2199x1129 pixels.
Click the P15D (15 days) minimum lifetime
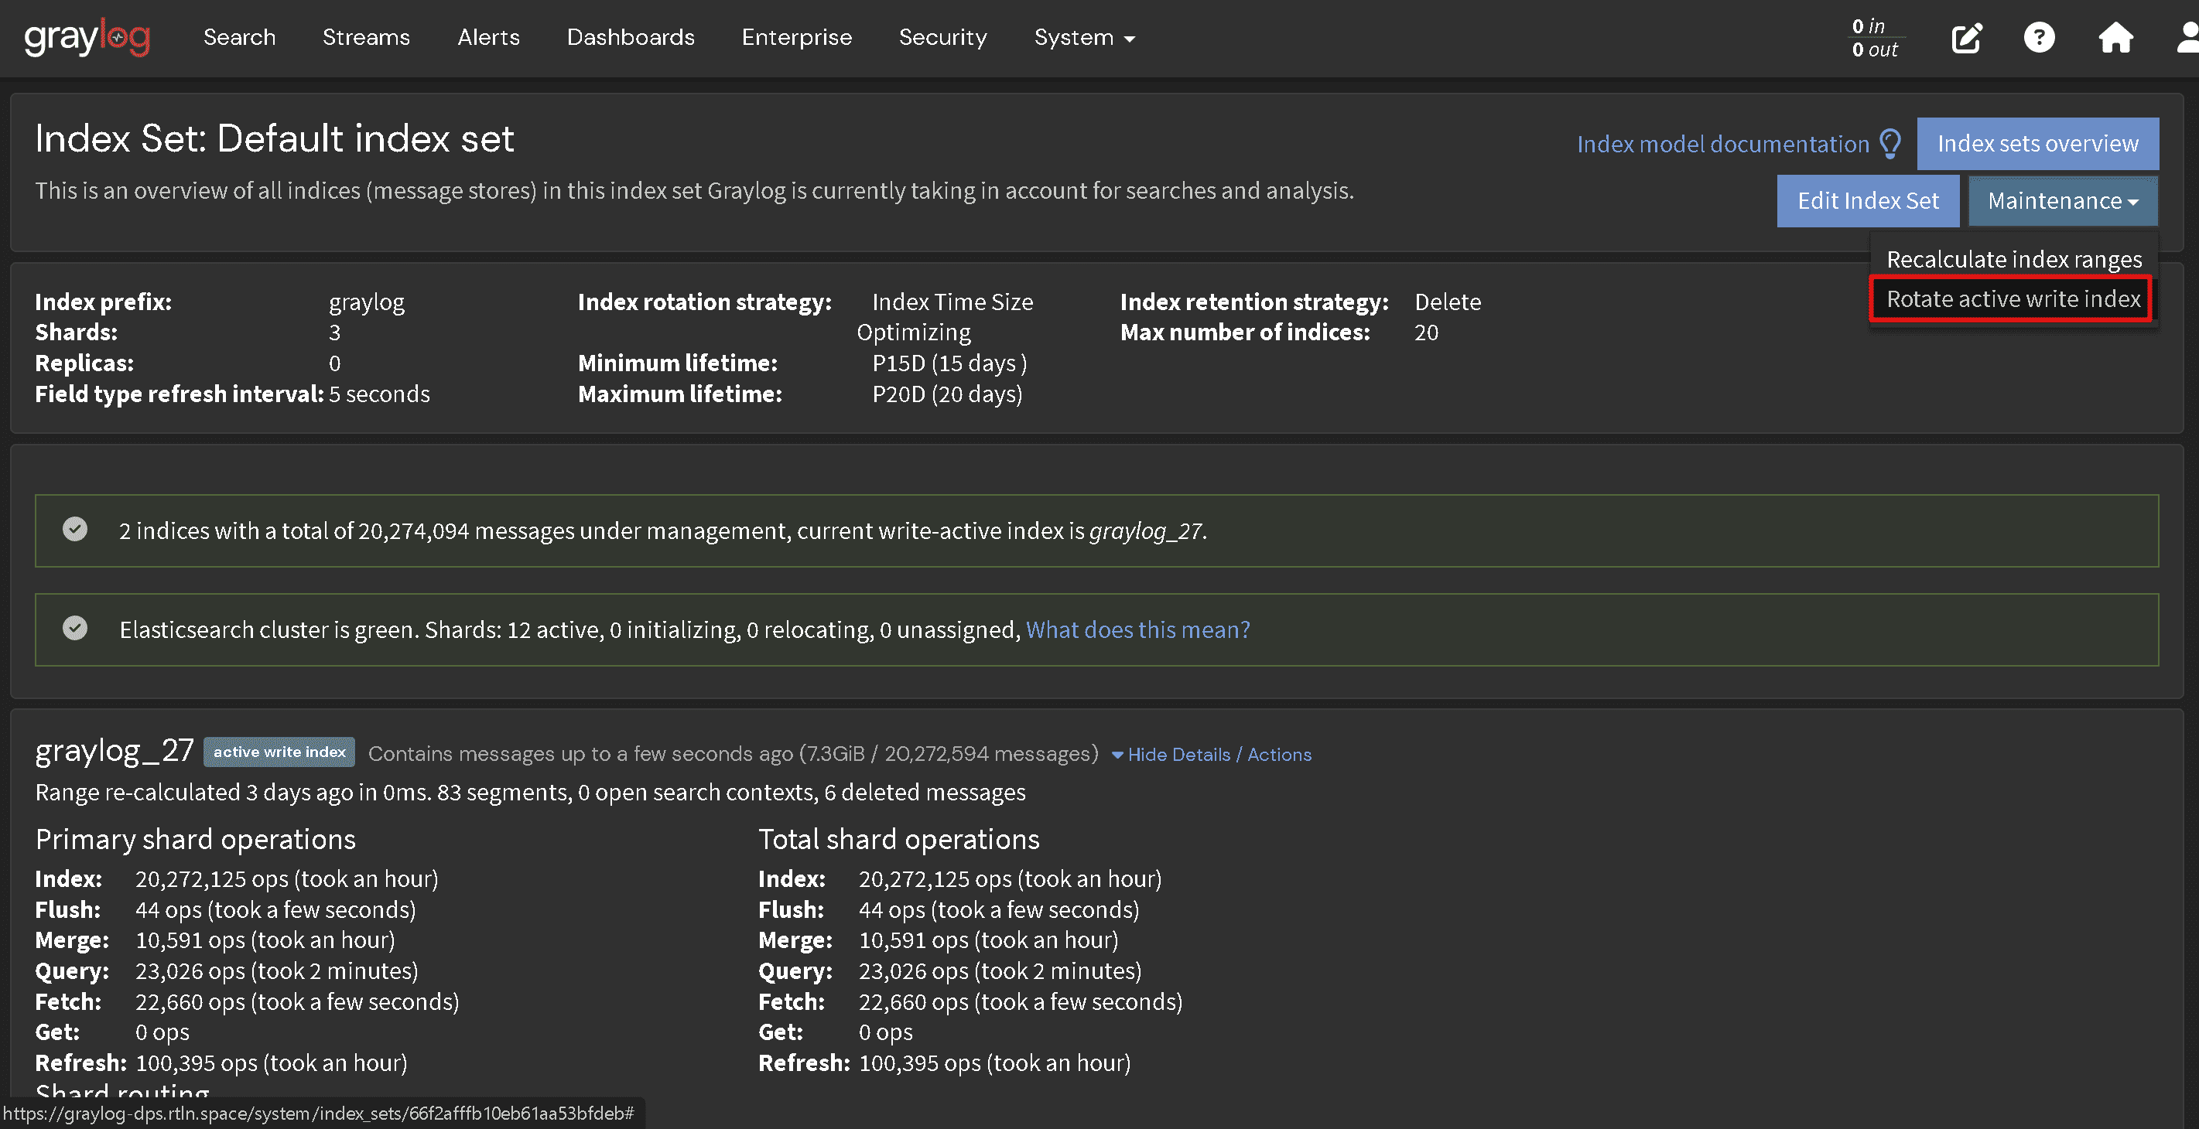point(949,363)
